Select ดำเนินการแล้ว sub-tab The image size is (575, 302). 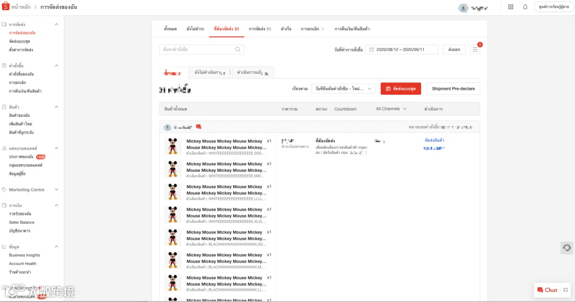(253, 72)
